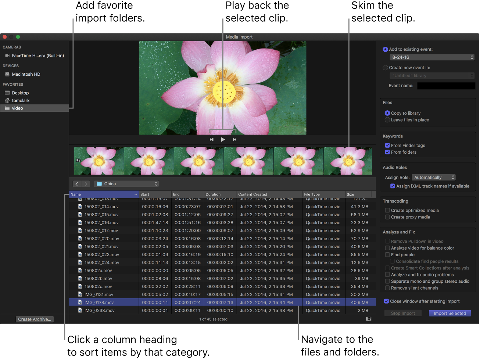The height and width of the screenshot is (361, 480).
Task: Jump to previous clip button
Action: click(x=211, y=140)
